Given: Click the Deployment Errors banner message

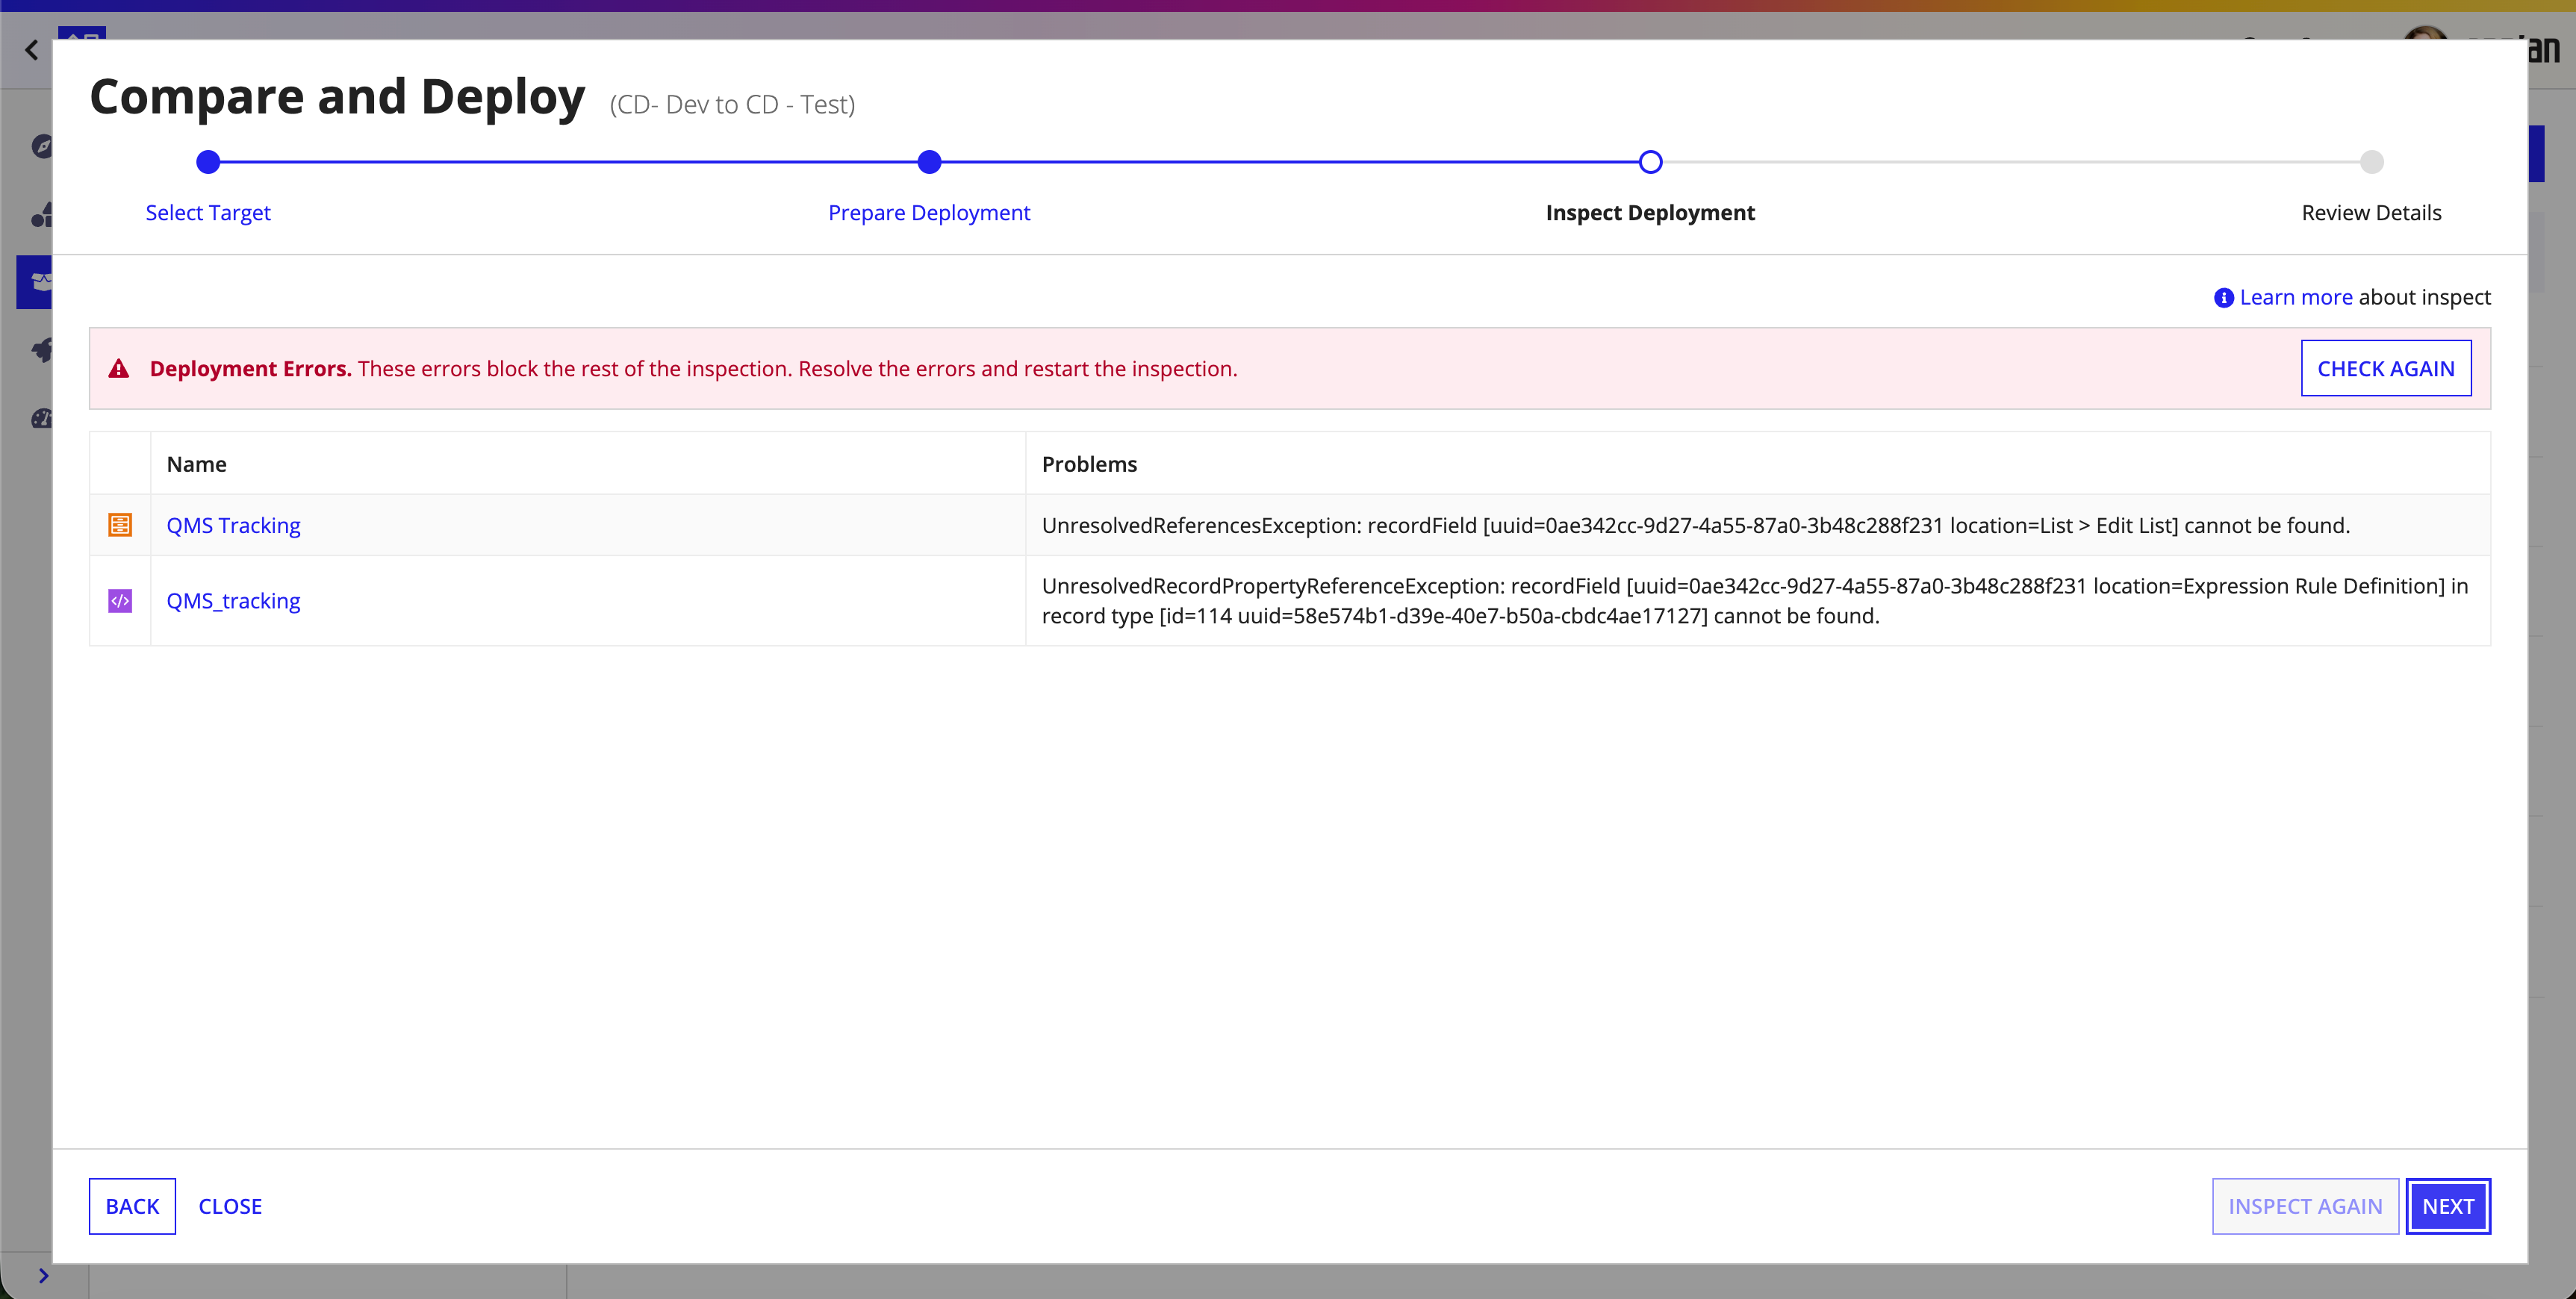Looking at the screenshot, I should [x=693, y=369].
